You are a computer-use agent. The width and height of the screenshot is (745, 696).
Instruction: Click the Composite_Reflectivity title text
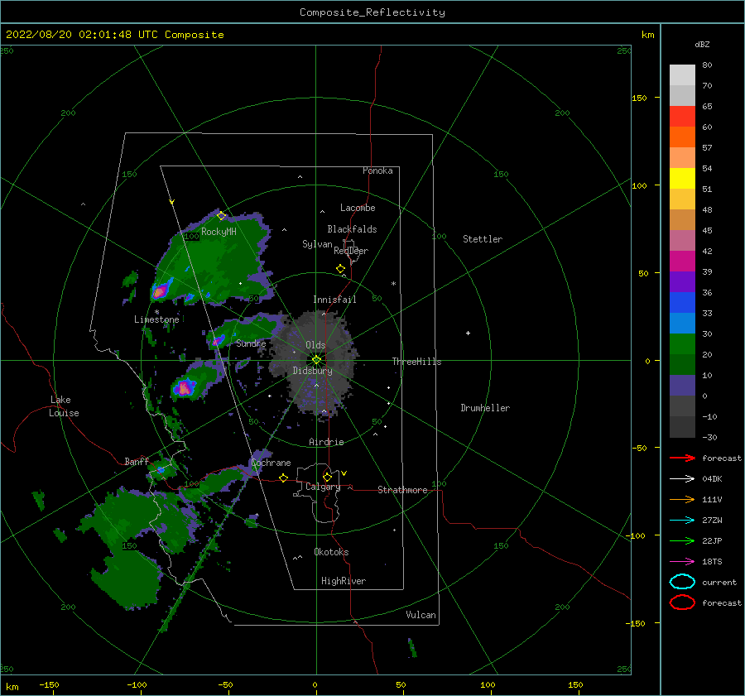372,12
